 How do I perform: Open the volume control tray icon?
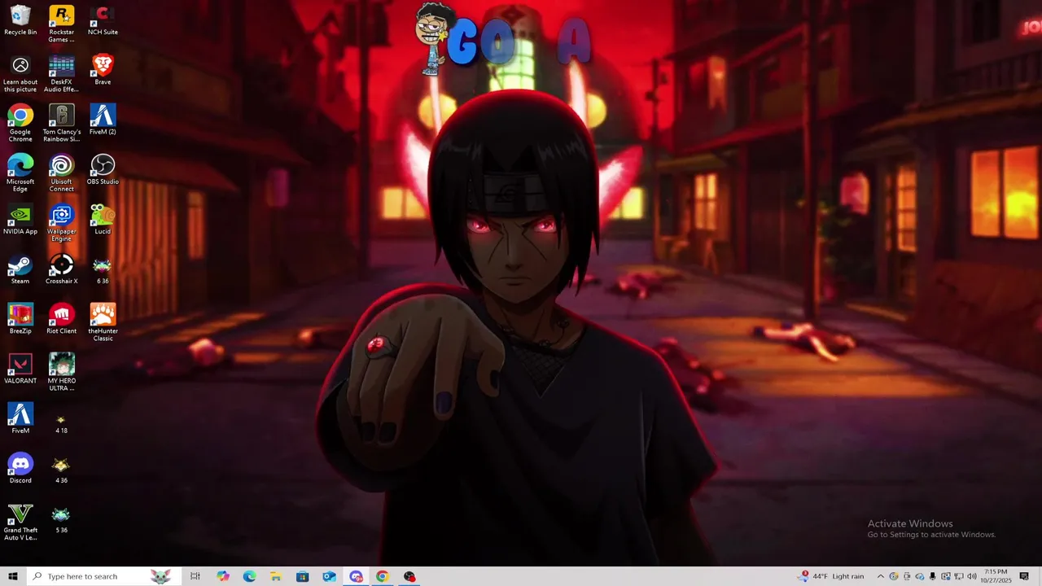coord(971,576)
